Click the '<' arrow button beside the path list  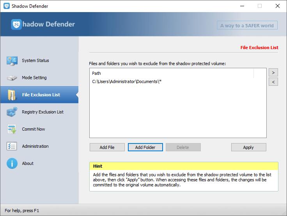coord(273,82)
